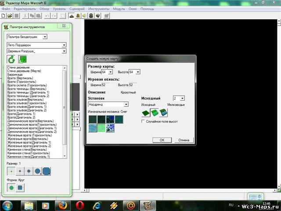
Task: Open the Палитра Безделушек dropdown
Action: (45, 36)
